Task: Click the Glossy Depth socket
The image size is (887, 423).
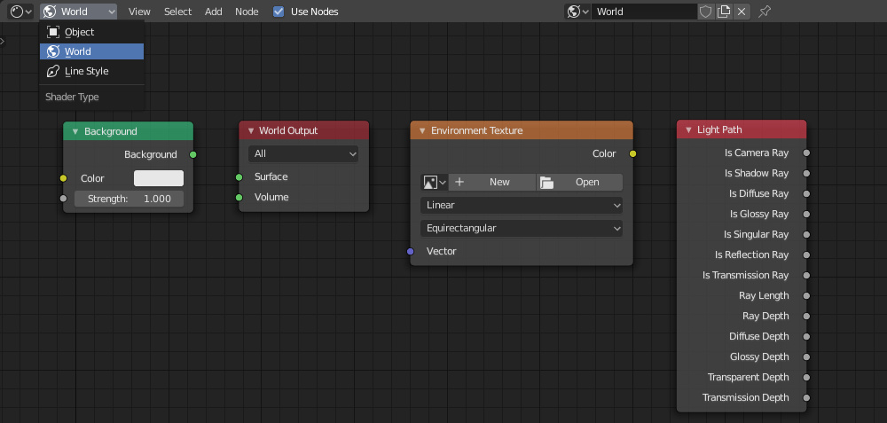Action: point(806,356)
